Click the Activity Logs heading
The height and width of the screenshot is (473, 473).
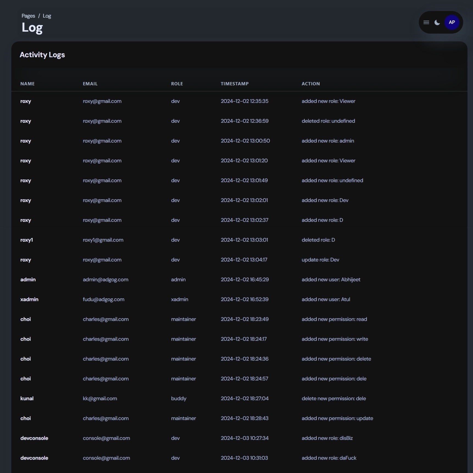point(42,55)
